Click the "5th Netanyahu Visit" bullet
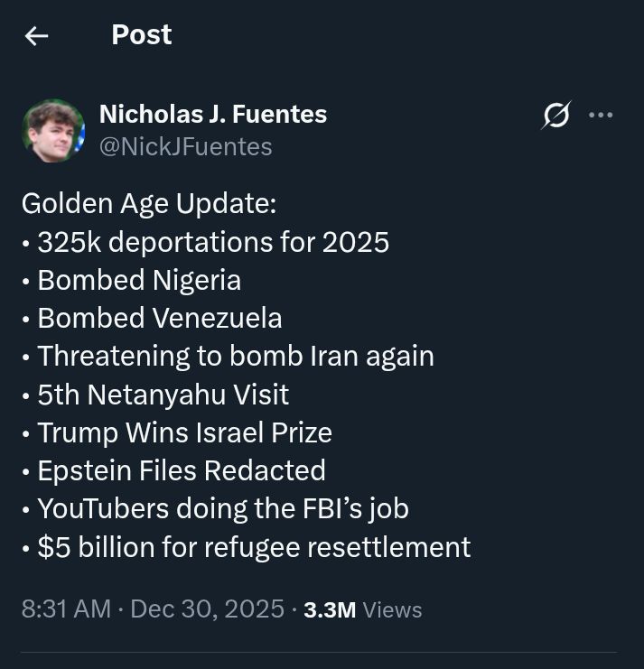 point(163,395)
